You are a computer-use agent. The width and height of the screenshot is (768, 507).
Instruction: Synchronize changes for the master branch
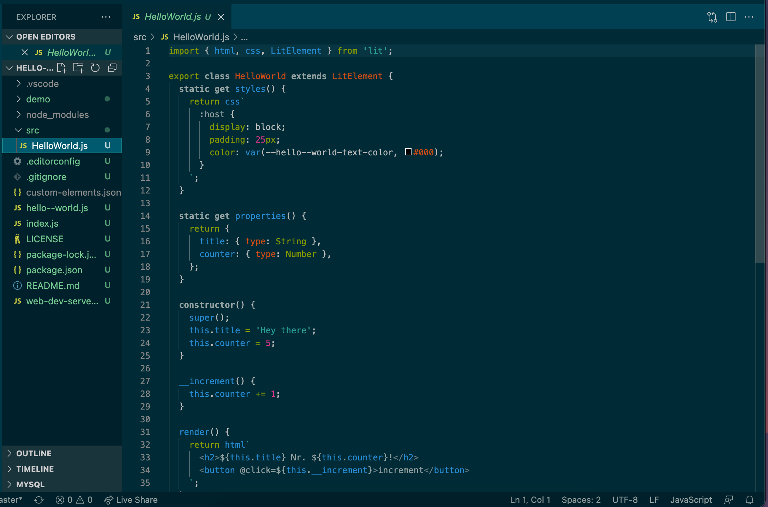point(38,499)
